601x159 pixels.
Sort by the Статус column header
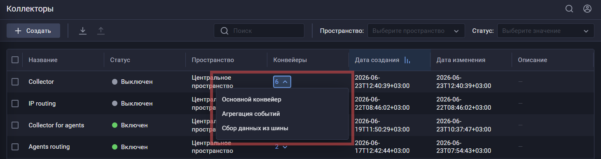(x=120, y=60)
